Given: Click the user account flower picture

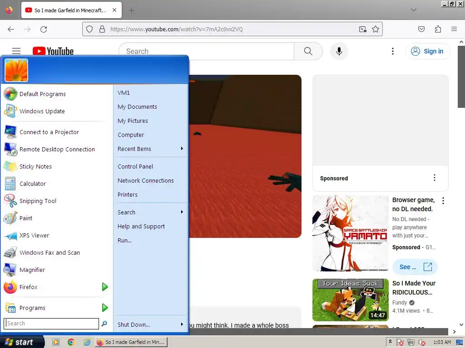Looking at the screenshot, I should point(16,70).
